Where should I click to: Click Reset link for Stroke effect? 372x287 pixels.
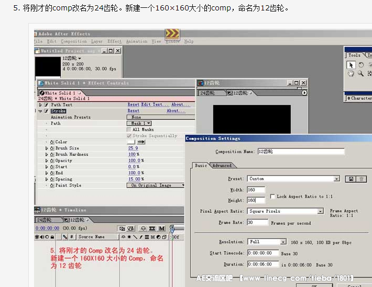tap(133, 111)
